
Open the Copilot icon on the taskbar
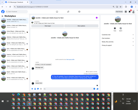click(x=13, y=95)
